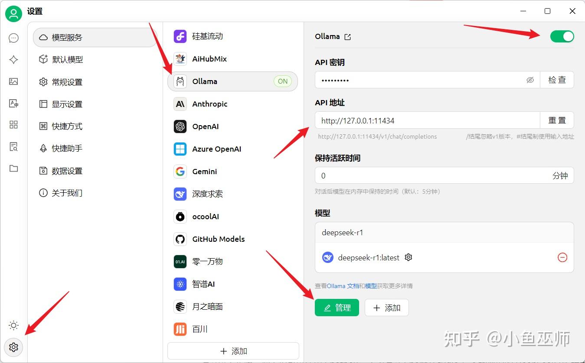The height and width of the screenshot is (363, 585).
Task: Click the 检查 button to verify API key
Action: click(557, 80)
